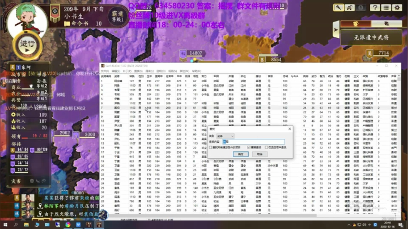The image size is (408, 229).
Task: Open the 文件(F) menu in San14Editor
Action: (105, 71)
